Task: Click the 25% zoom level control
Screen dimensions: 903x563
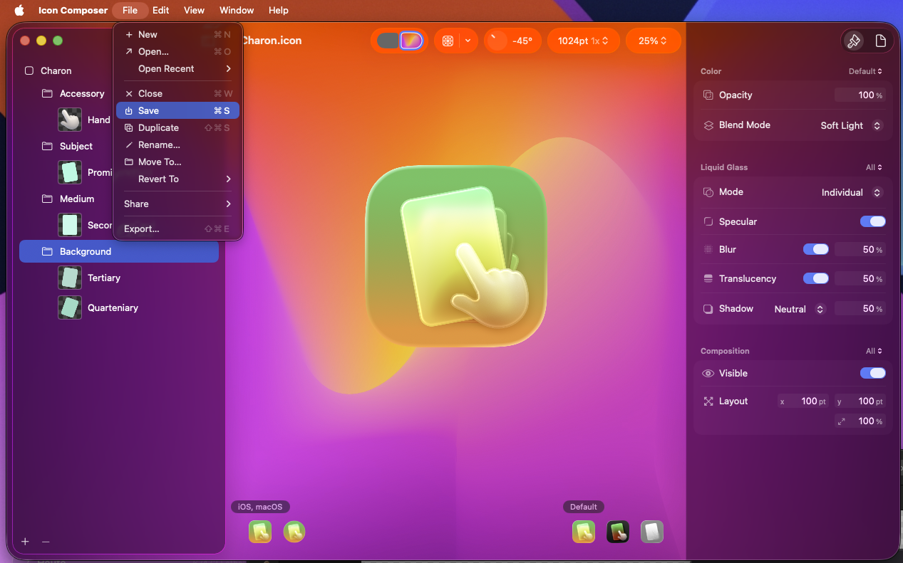Action: tap(653, 41)
